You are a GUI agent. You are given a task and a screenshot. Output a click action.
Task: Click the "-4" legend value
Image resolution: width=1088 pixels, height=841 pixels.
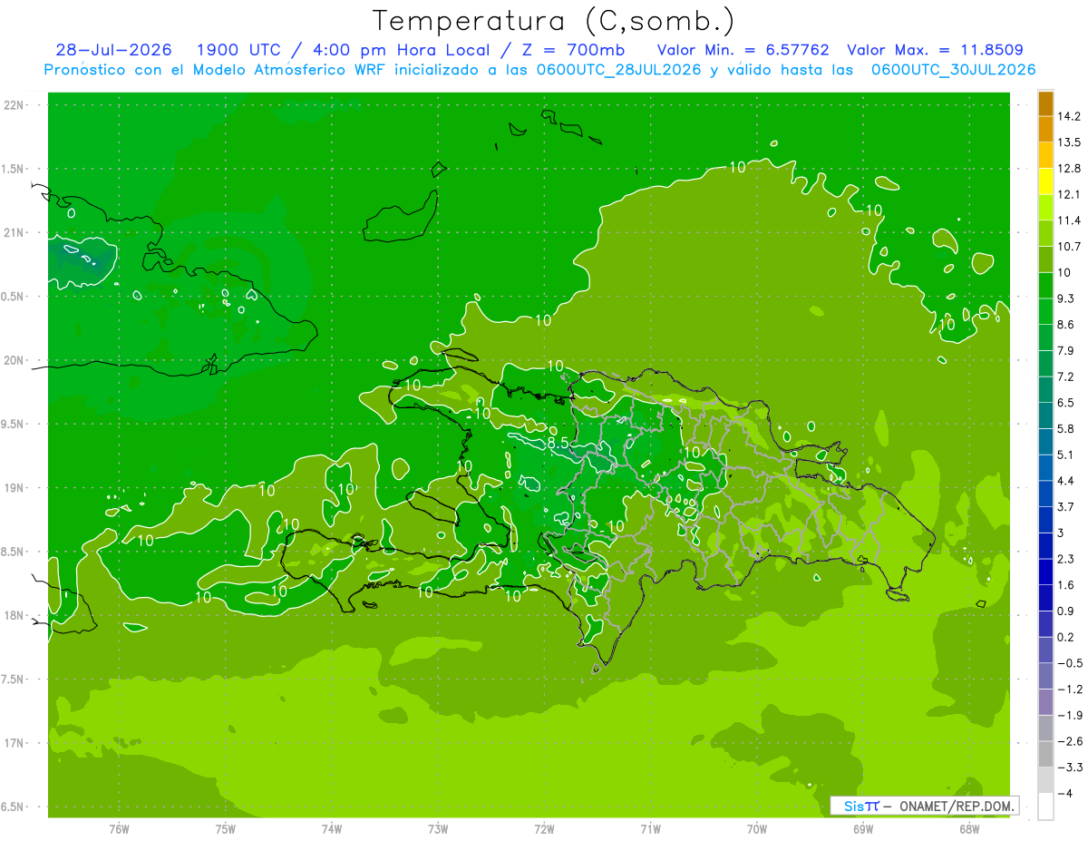coord(1064,793)
